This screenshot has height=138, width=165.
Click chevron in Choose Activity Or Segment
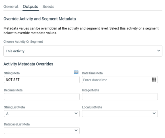pos(158,51)
